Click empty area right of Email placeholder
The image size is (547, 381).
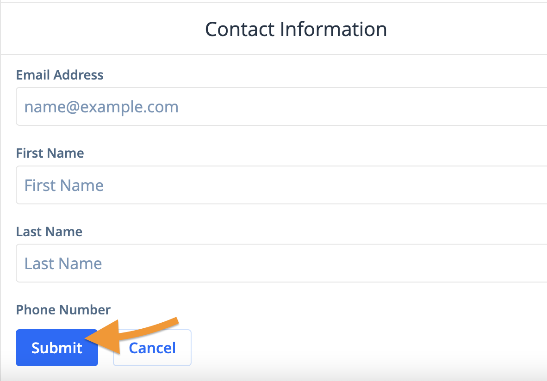[363, 106]
